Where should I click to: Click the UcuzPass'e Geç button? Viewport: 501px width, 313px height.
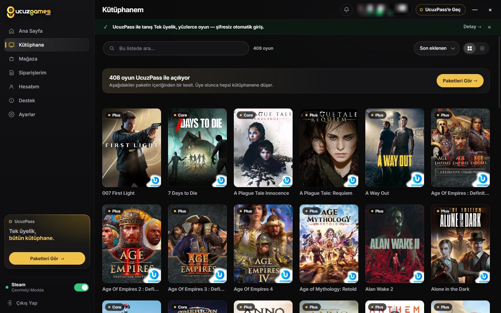[x=440, y=10]
